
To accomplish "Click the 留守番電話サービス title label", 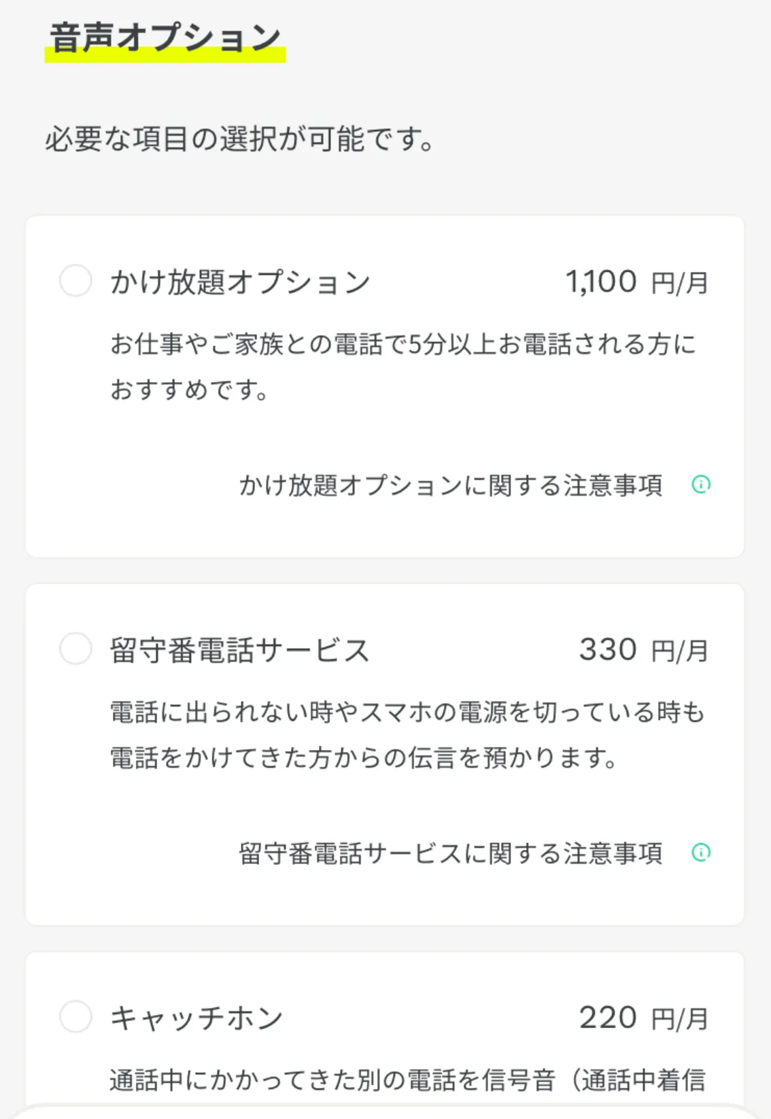I will click(x=239, y=650).
